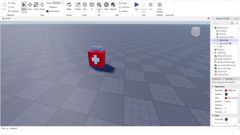Undock the Properties panel
240x135 pixels.
click(235, 79)
